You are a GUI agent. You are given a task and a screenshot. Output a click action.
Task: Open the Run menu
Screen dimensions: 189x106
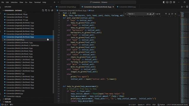point(31,2)
